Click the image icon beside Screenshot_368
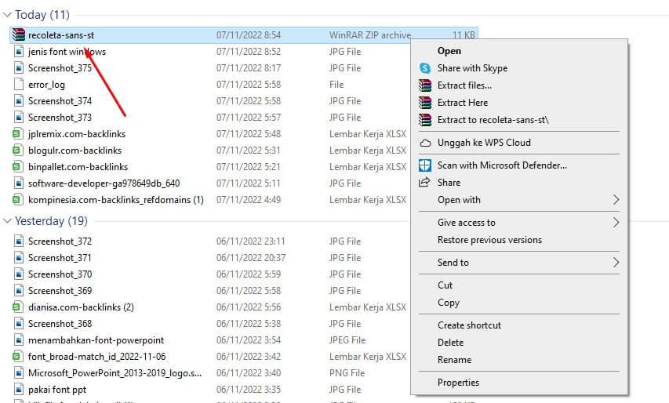The image size is (669, 403). pyautogui.click(x=18, y=324)
